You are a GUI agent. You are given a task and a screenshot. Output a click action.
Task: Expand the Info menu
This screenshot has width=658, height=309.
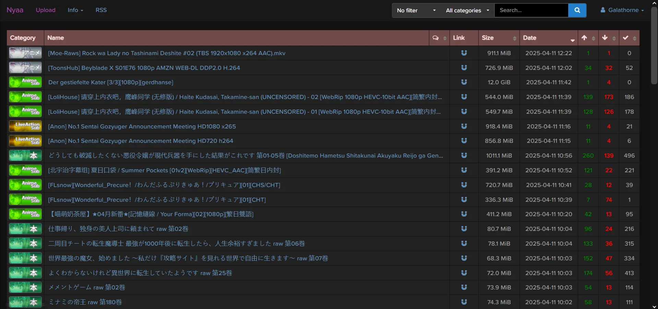click(75, 10)
